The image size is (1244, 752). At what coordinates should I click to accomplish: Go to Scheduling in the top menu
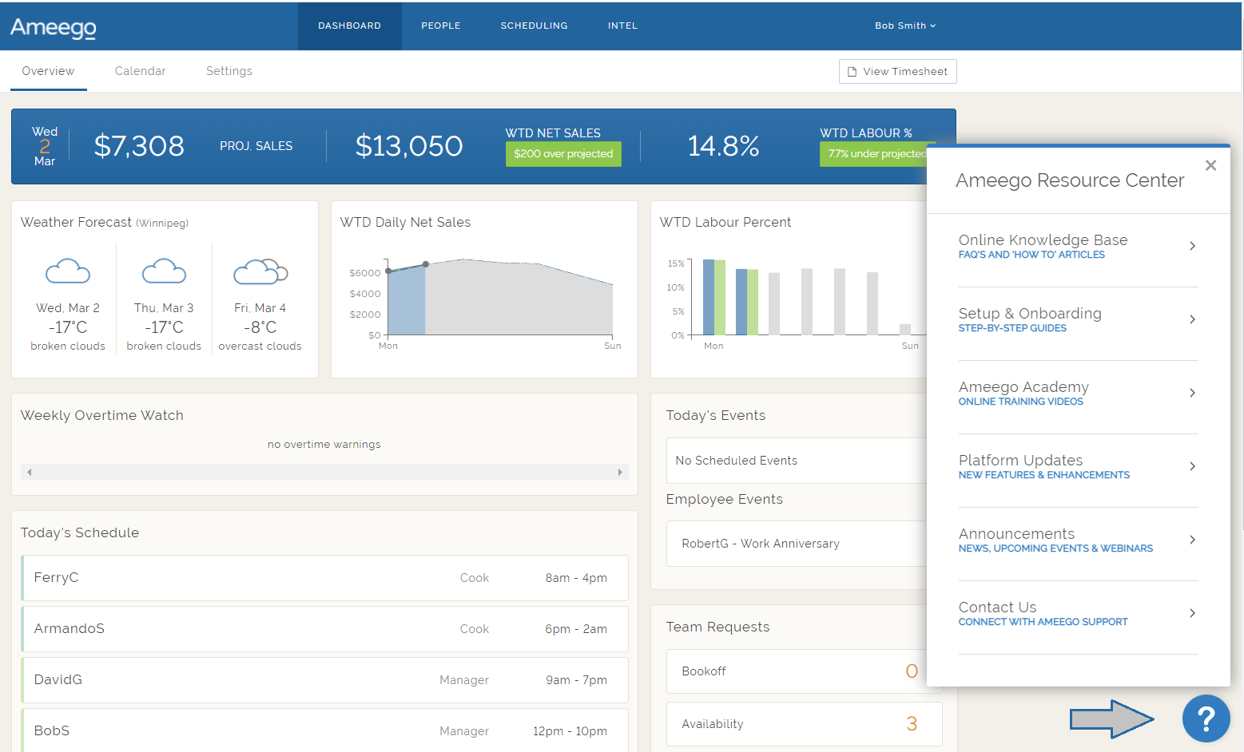pos(534,26)
